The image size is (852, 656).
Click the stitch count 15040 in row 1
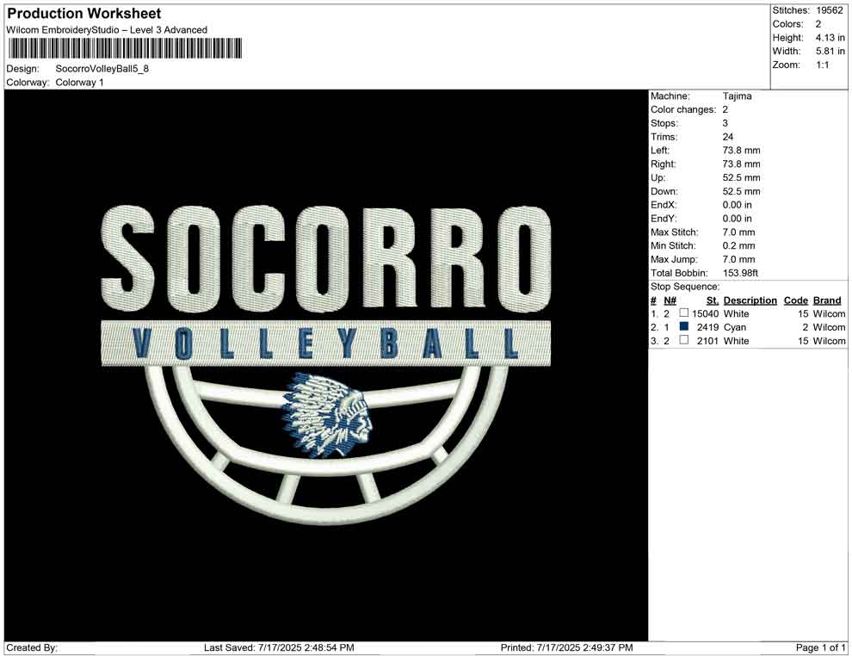click(706, 313)
